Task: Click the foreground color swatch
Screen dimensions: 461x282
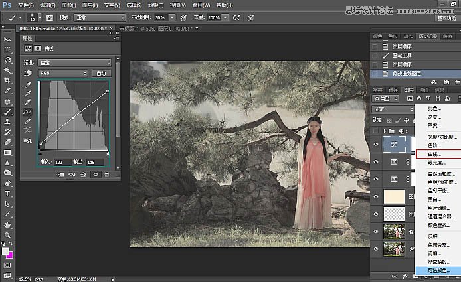Action: tap(5, 251)
